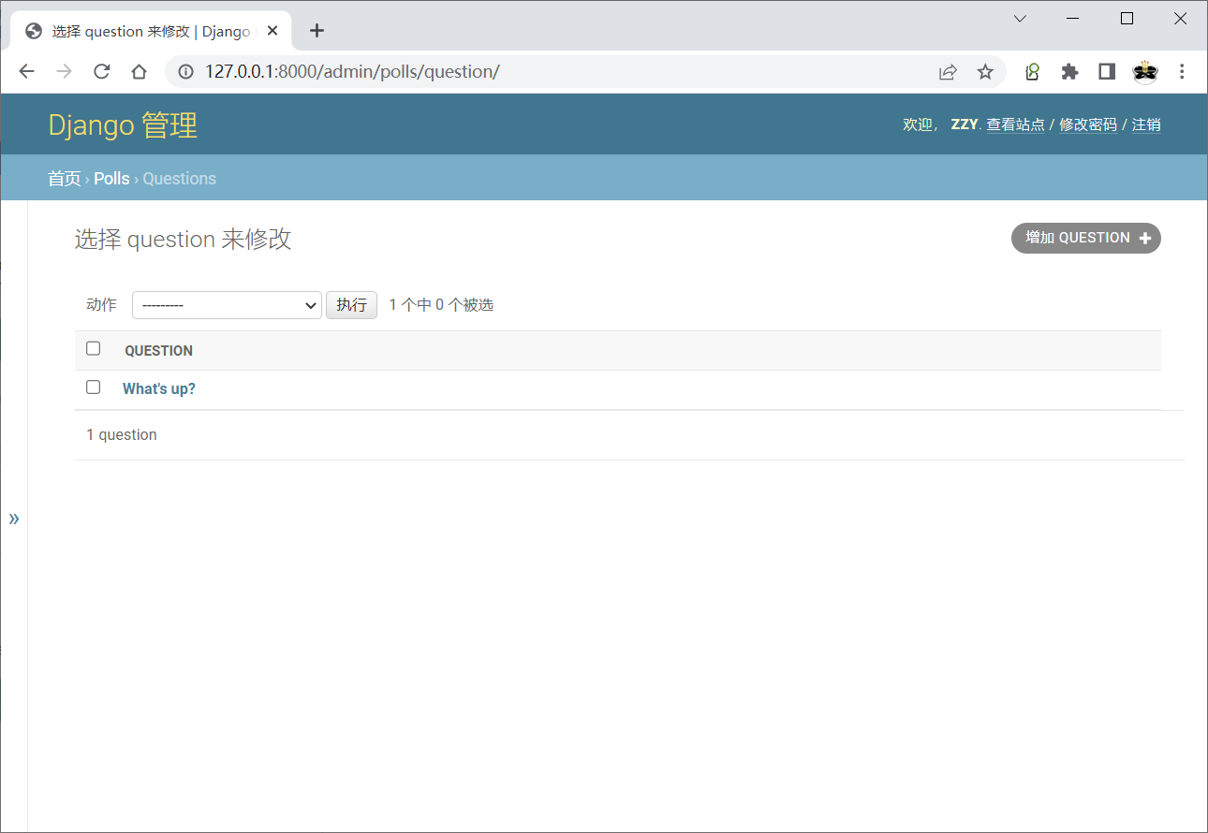The image size is (1208, 833).
Task: Open the browser home page
Action: coord(139,72)
